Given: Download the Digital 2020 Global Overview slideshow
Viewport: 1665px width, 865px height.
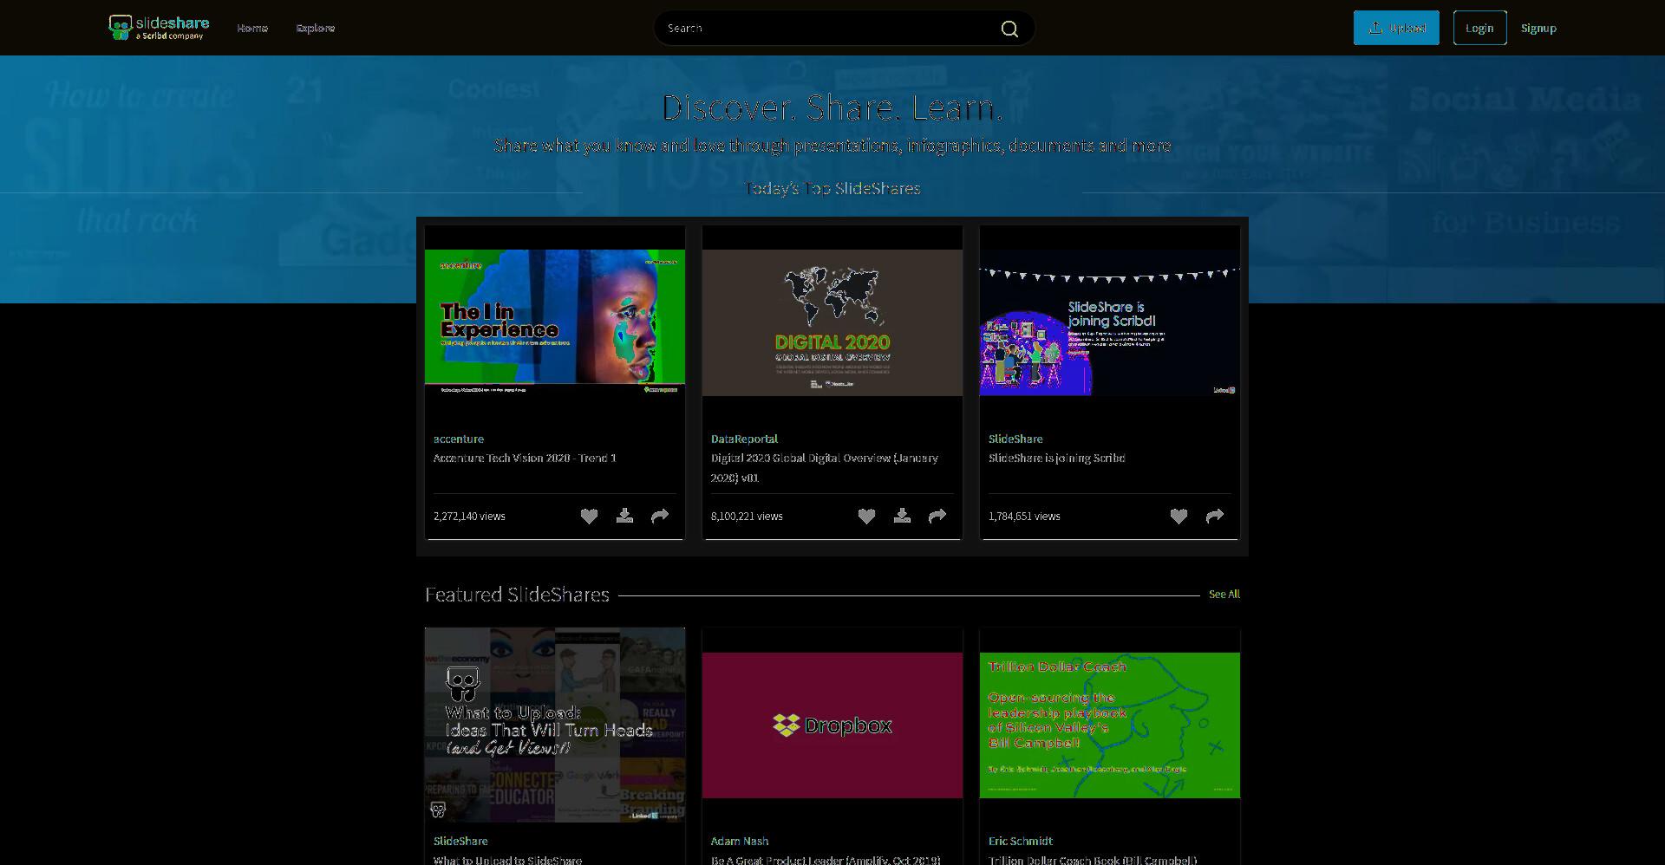Looking at the screenshot, I should pos(902,516).
